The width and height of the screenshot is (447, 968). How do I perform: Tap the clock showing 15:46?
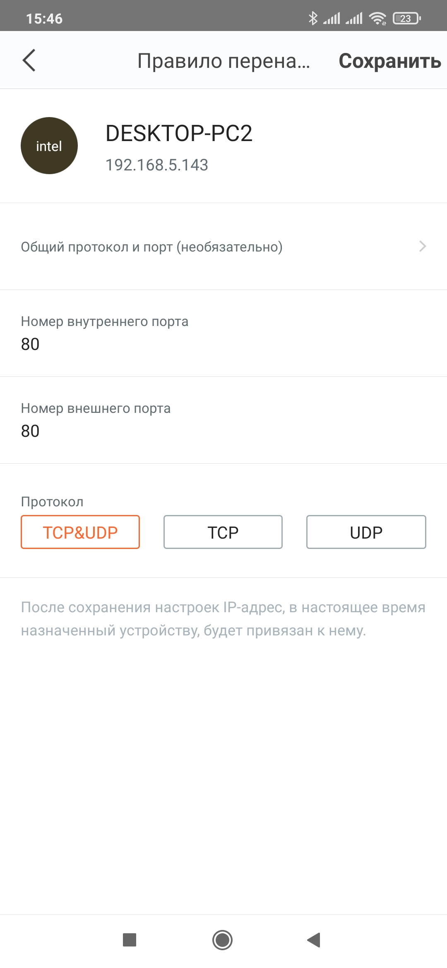(x=44, y=19)
